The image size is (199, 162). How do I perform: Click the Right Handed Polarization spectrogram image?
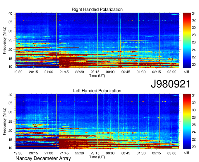pos(97,40)
